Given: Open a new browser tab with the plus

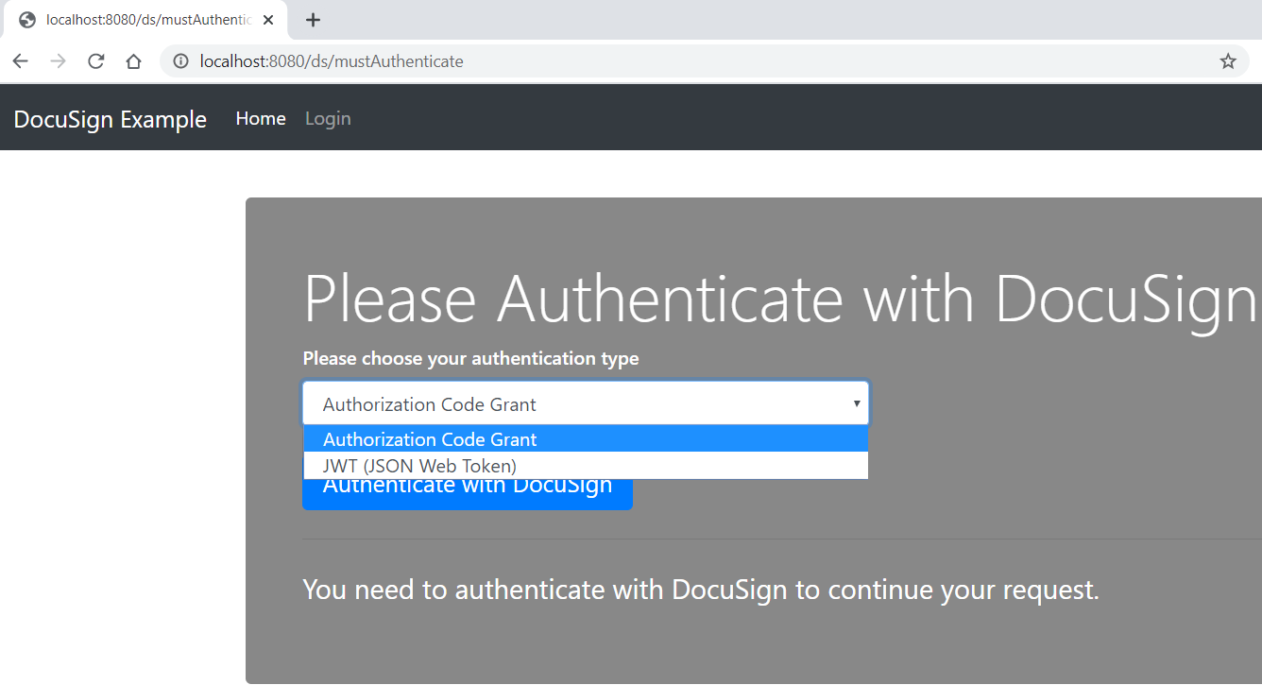Looking at the screenshot, I should pos(313,19).
